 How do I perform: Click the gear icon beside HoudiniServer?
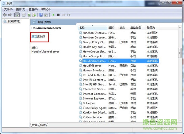(x=80, y=66)
